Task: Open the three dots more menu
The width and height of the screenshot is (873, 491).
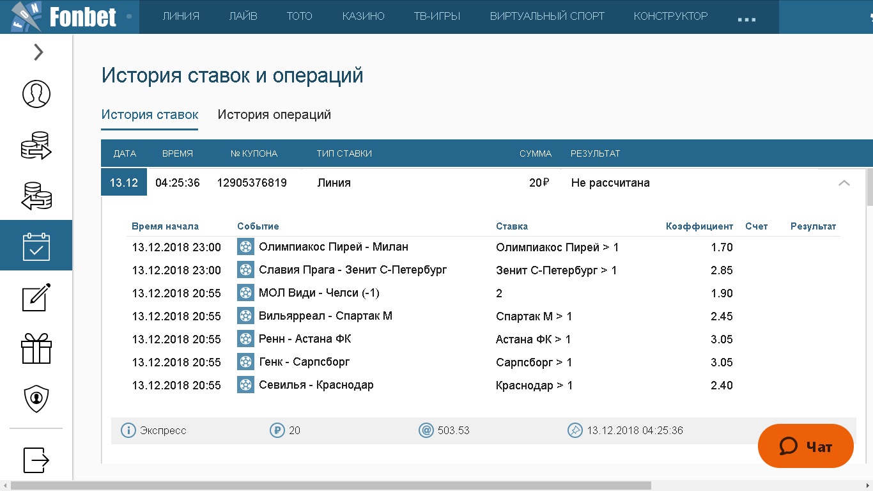Action: point(746,18)
